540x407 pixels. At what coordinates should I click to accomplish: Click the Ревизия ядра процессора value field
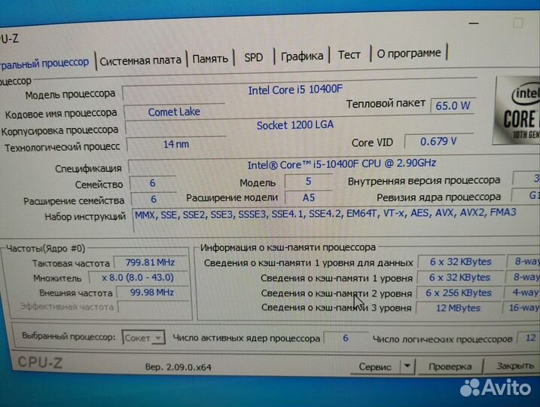point(527,195)
